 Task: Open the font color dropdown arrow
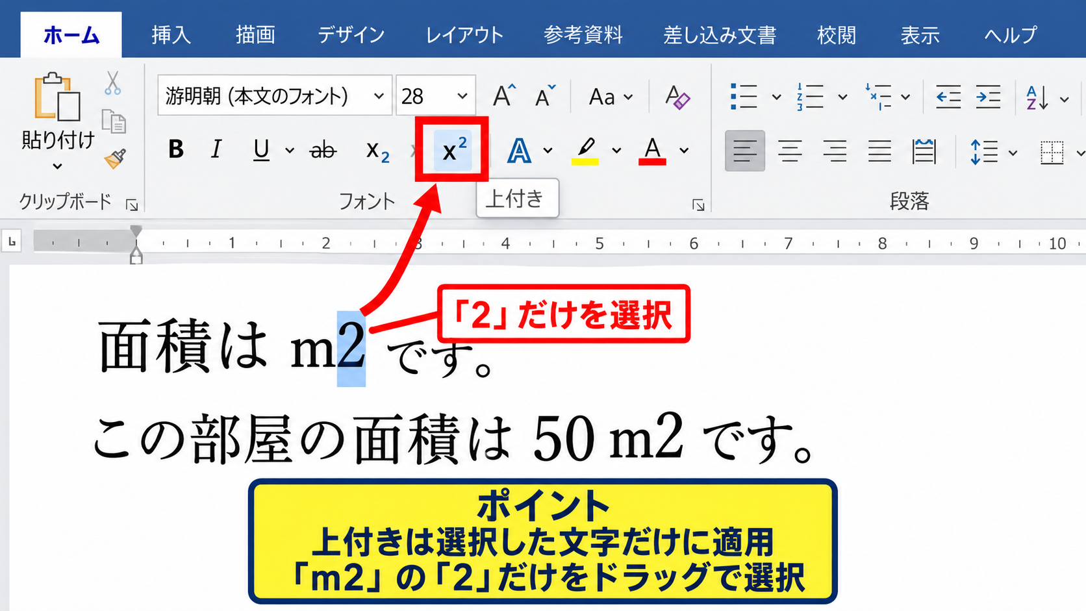(684, 151)
